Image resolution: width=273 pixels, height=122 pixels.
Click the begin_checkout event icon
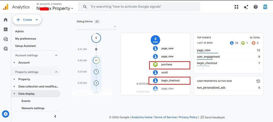(x=155, y=81)
